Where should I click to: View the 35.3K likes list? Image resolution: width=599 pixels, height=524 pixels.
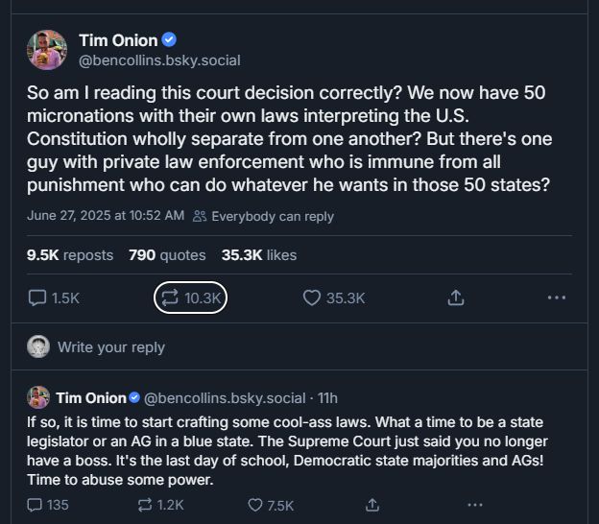coord(258,255)
